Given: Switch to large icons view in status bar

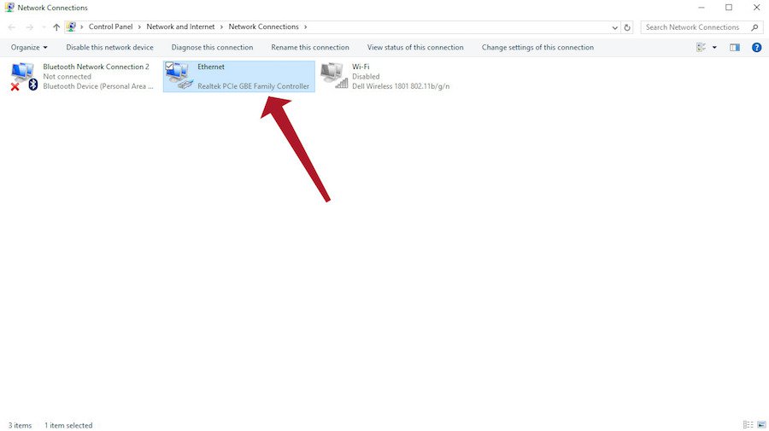Looking at the screenshot, I should [x=761, y=425].
